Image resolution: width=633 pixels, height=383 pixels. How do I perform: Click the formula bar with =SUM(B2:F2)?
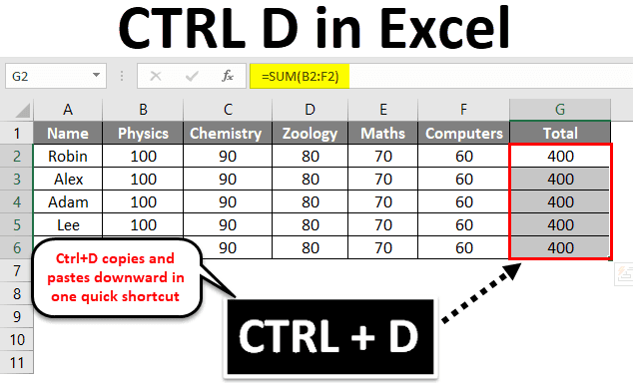coord(441,76)
